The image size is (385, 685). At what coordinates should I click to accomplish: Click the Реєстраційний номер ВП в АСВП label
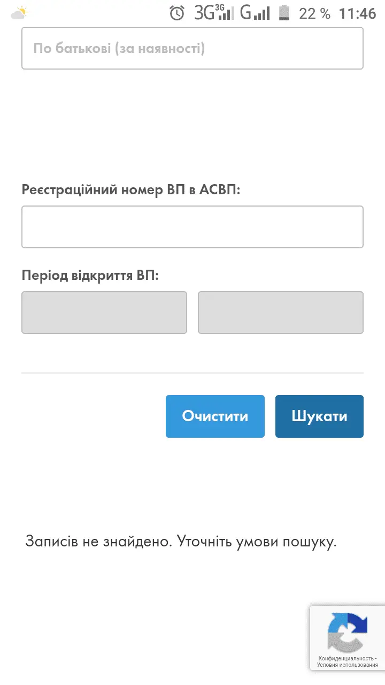pyautogui.click(x=131, y=189)
